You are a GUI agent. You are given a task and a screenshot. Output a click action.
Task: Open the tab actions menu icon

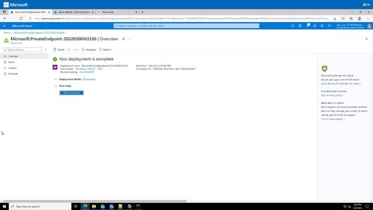(x=4, y=12)
